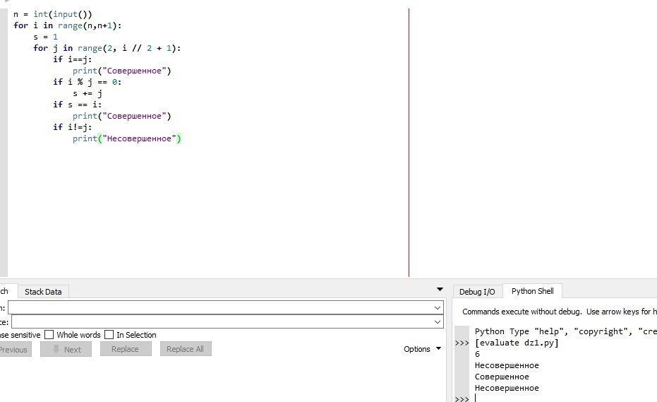Expand the search field history dropdown
657x402 pixels.
tap(438, 308)
